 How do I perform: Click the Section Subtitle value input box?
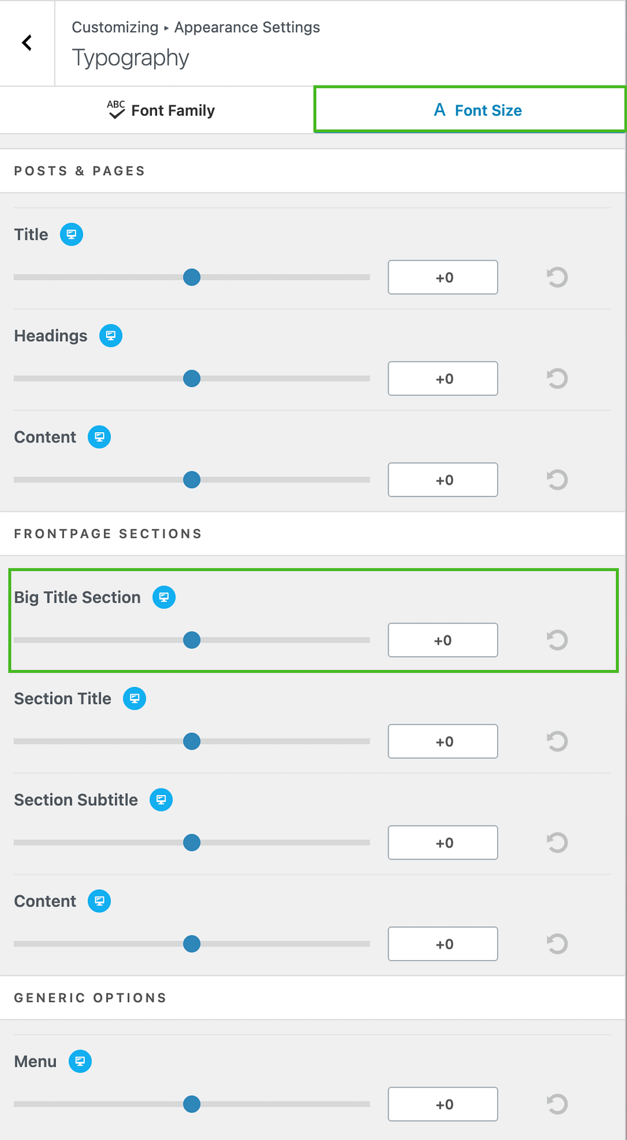pos(443,843)
